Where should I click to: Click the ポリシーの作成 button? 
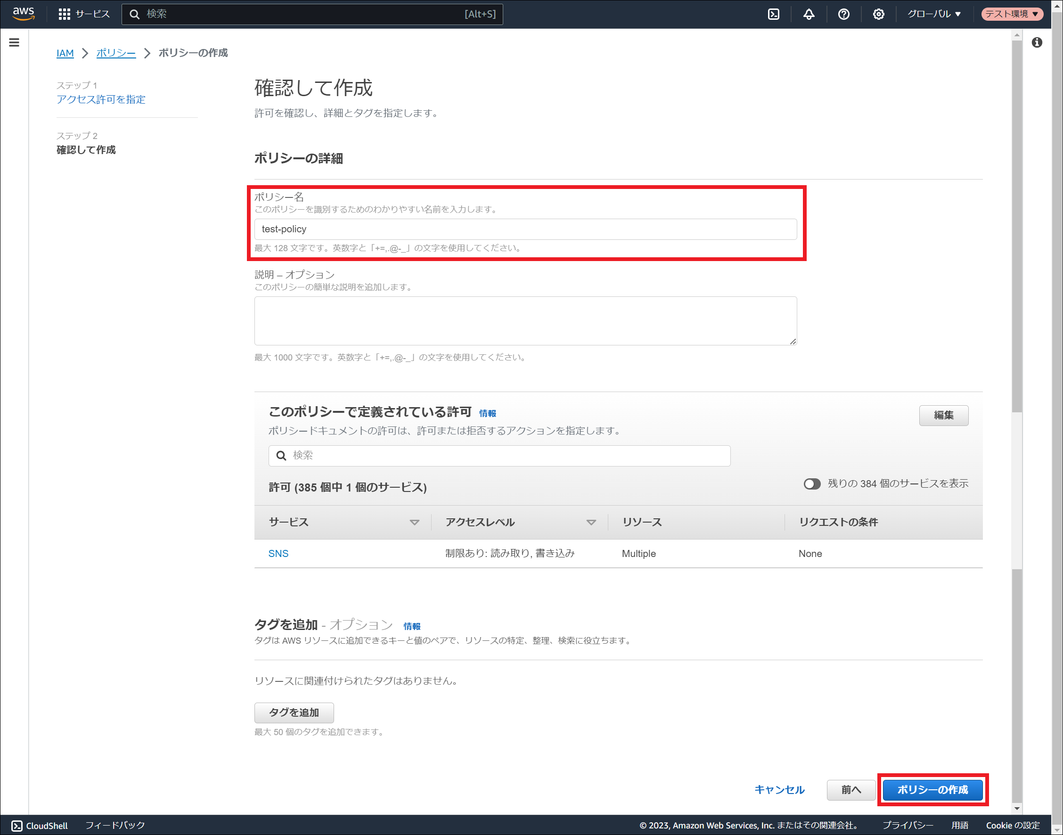point(932,790)
